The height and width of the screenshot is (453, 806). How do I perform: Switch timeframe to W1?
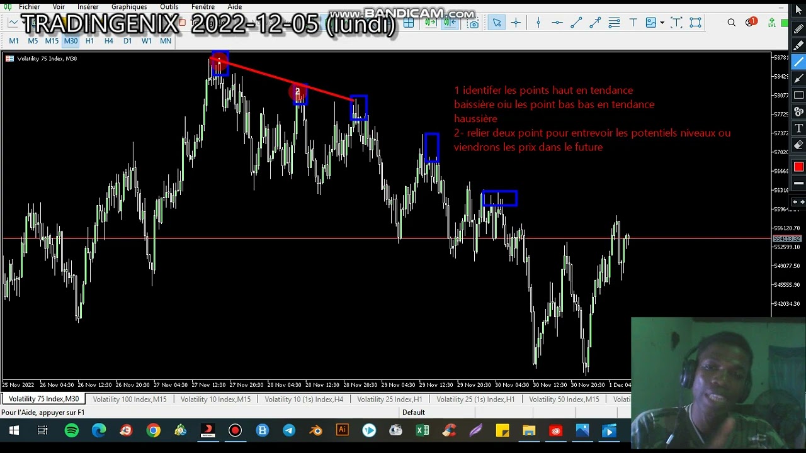coord(146,41)
